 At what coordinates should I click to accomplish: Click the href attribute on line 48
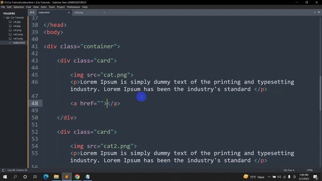click(87, 104)
